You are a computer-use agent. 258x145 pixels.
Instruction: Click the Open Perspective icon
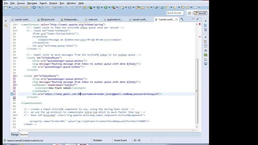tap(189, 13)
